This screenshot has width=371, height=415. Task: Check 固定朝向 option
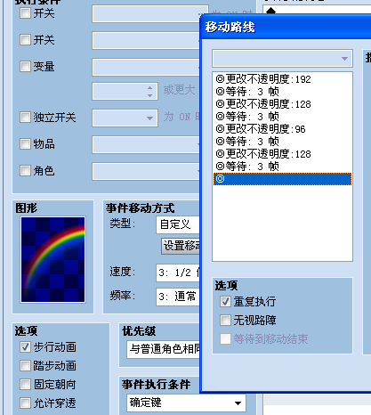pyautogui.click(x=25, y=385)
